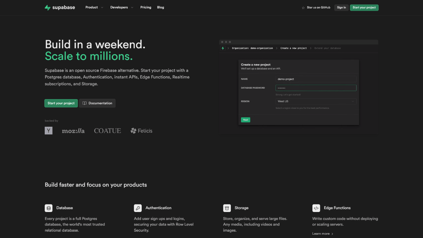Click Supabase bolt icon in demo breadcrumb
This screenshot has height=238, width=423.
pos(223,48)
